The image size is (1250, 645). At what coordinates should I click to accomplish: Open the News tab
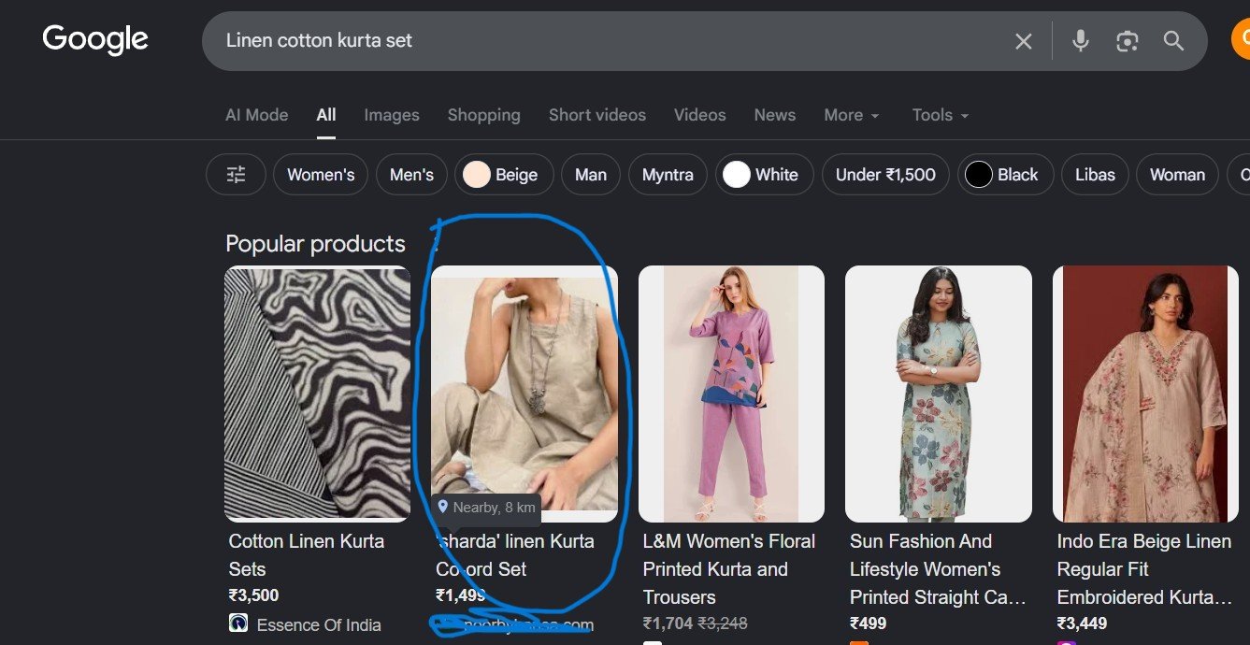click(x=775, y=115)
